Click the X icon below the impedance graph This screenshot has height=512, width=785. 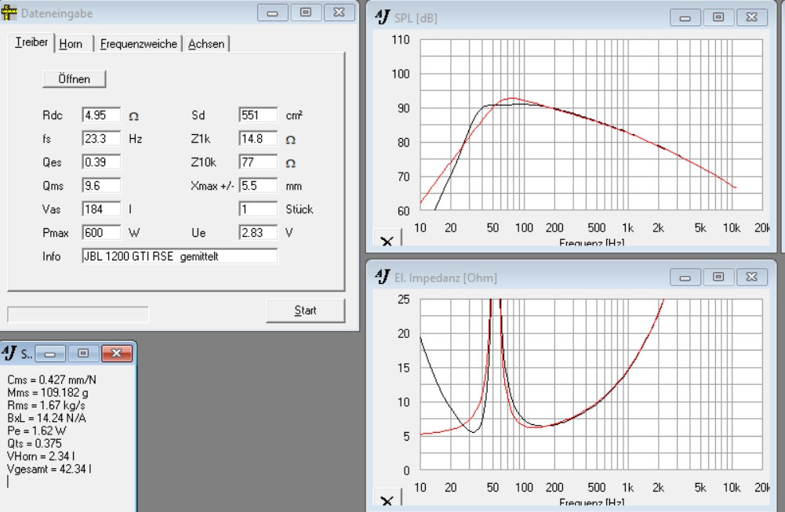pos(386,501)
